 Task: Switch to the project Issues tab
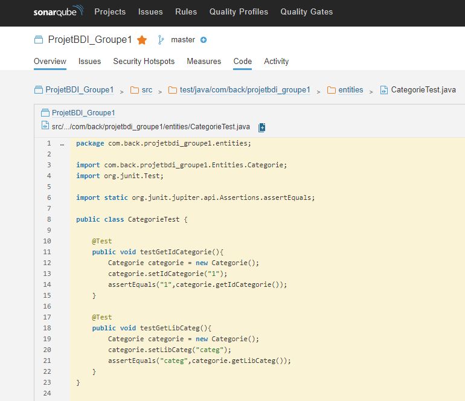89,62
